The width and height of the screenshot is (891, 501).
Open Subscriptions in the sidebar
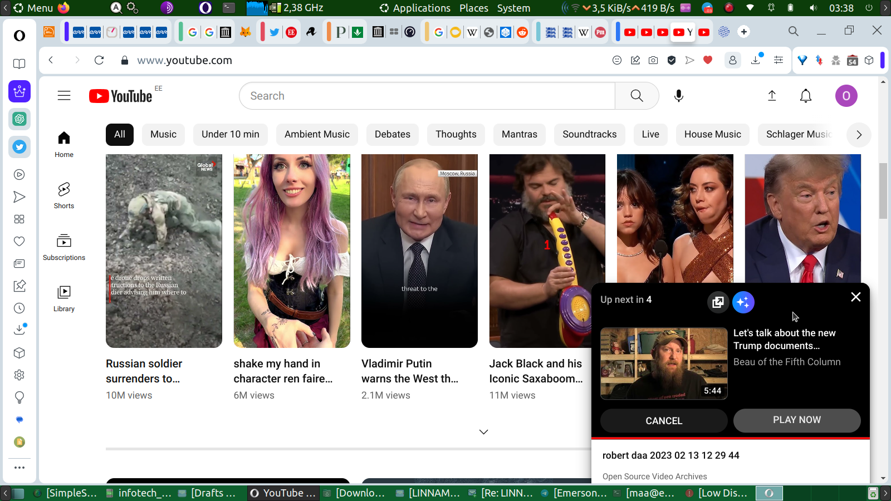pos(64,247)
